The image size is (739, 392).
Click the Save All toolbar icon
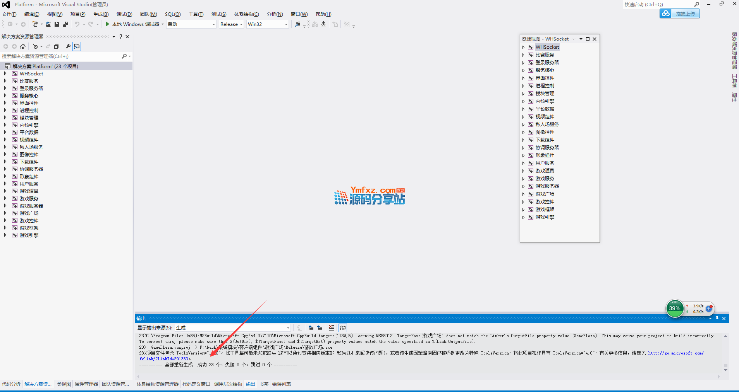point(65,24)
